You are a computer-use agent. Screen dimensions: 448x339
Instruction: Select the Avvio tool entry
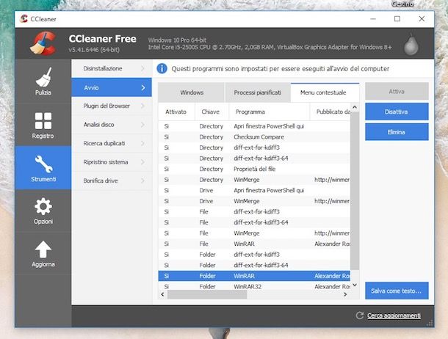tap(112, 87)
